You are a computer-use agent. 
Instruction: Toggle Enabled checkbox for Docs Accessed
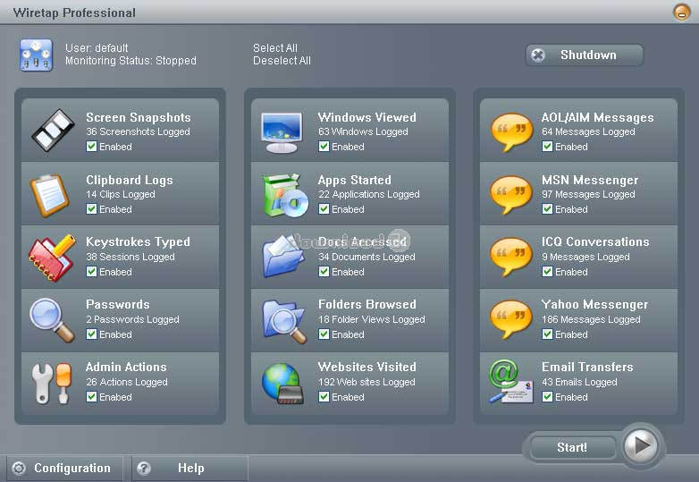(324, 271)
